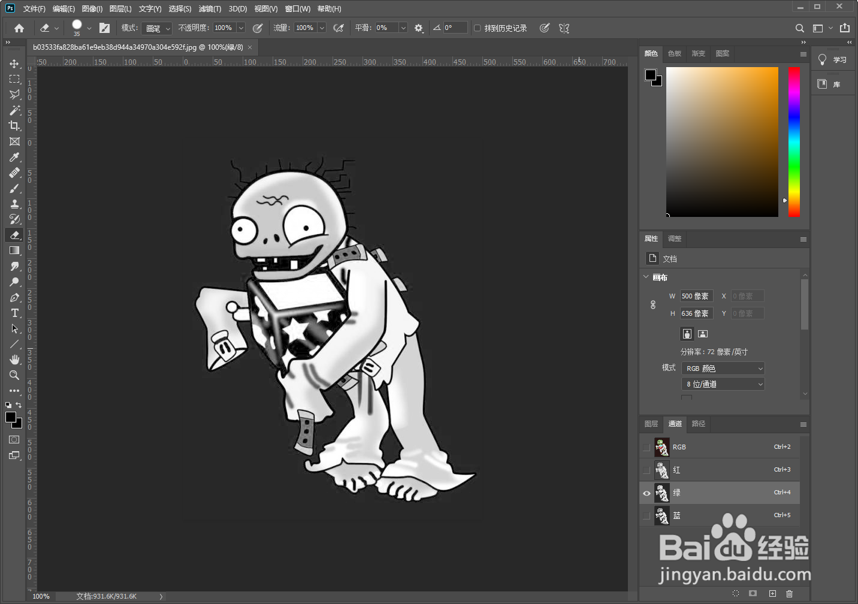Collapse the Canvas section
Image resolution: width=858 pixels, height=604 pixels.
646,277
